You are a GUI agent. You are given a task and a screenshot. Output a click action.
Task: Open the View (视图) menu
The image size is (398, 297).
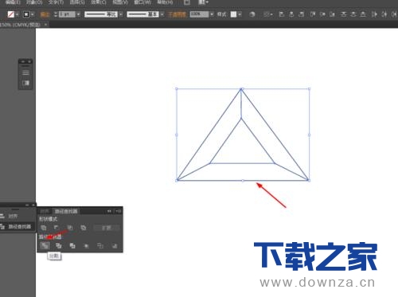click(120, 2)
